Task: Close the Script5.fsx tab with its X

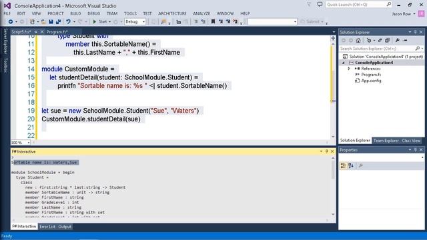Action: (x=42, y=32)
